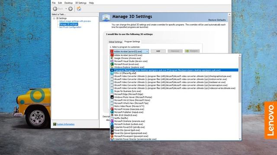Choose Windows Photo Viewer (Microsoft Photos)
The height and width of the screenshot is (155, 277).
click(x=174, y=97)
